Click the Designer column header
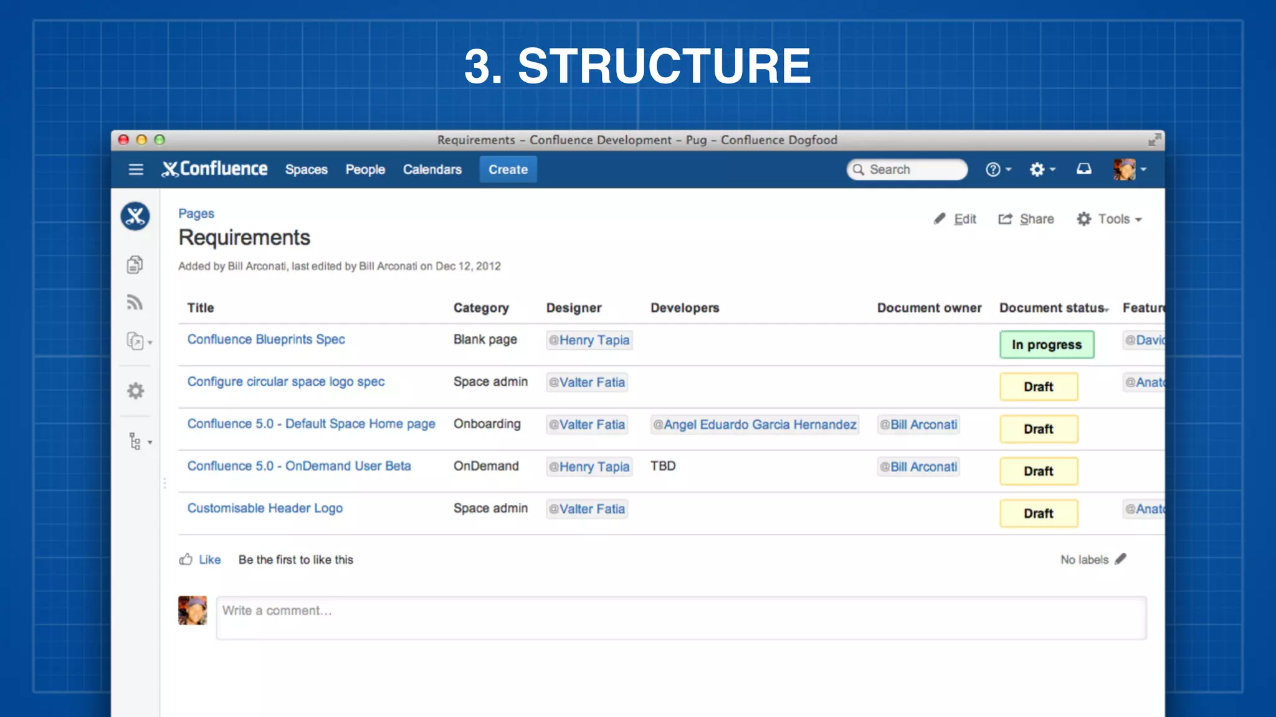1276x717 pixels. pos(574,307)
